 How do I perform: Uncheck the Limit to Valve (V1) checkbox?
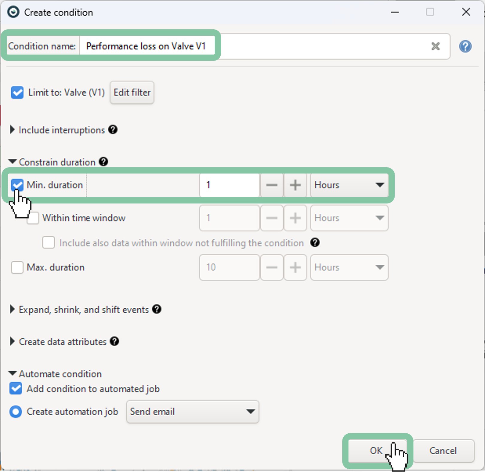click(17, 93)
